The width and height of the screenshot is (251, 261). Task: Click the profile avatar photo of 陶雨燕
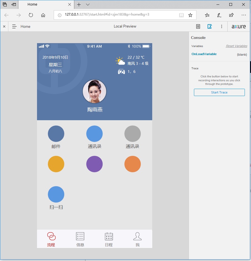[94, 91]
